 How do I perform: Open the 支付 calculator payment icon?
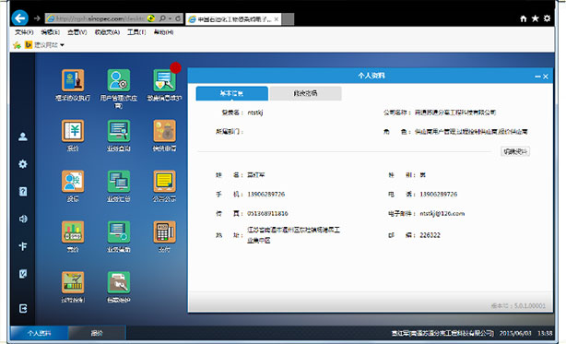tap(165, 231)
